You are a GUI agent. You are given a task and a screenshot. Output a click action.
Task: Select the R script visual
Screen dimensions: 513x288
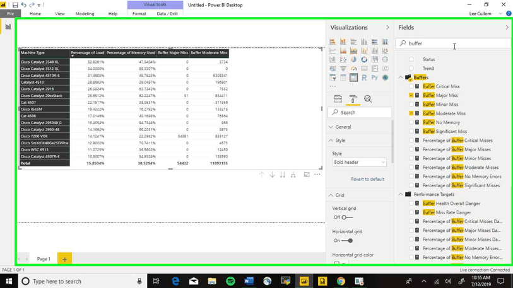point(364,78)
